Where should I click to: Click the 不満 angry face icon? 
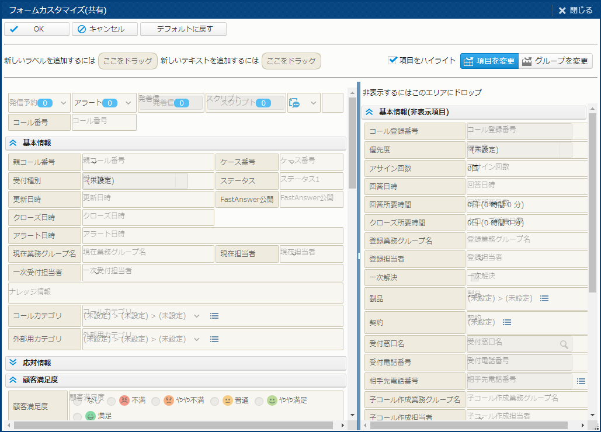point(124,401)
